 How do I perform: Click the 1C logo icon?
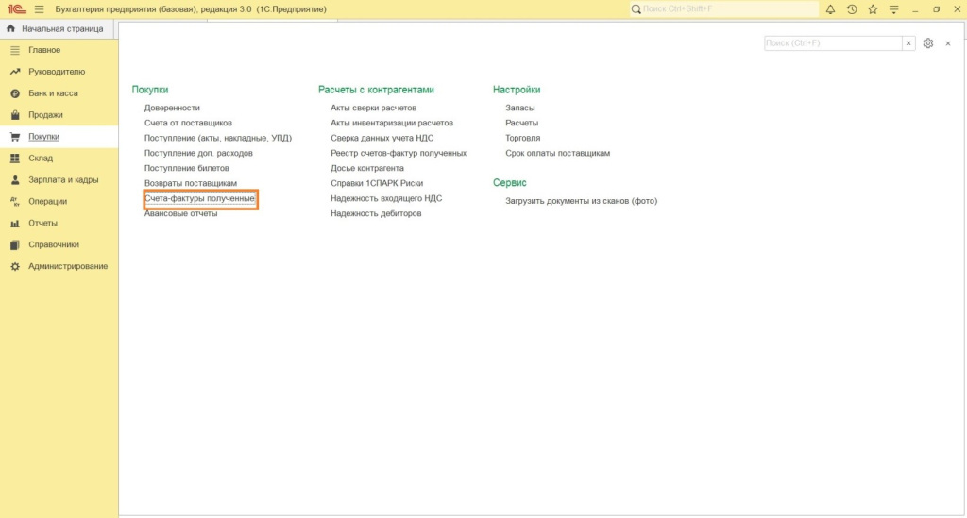(x=16, y=9)
